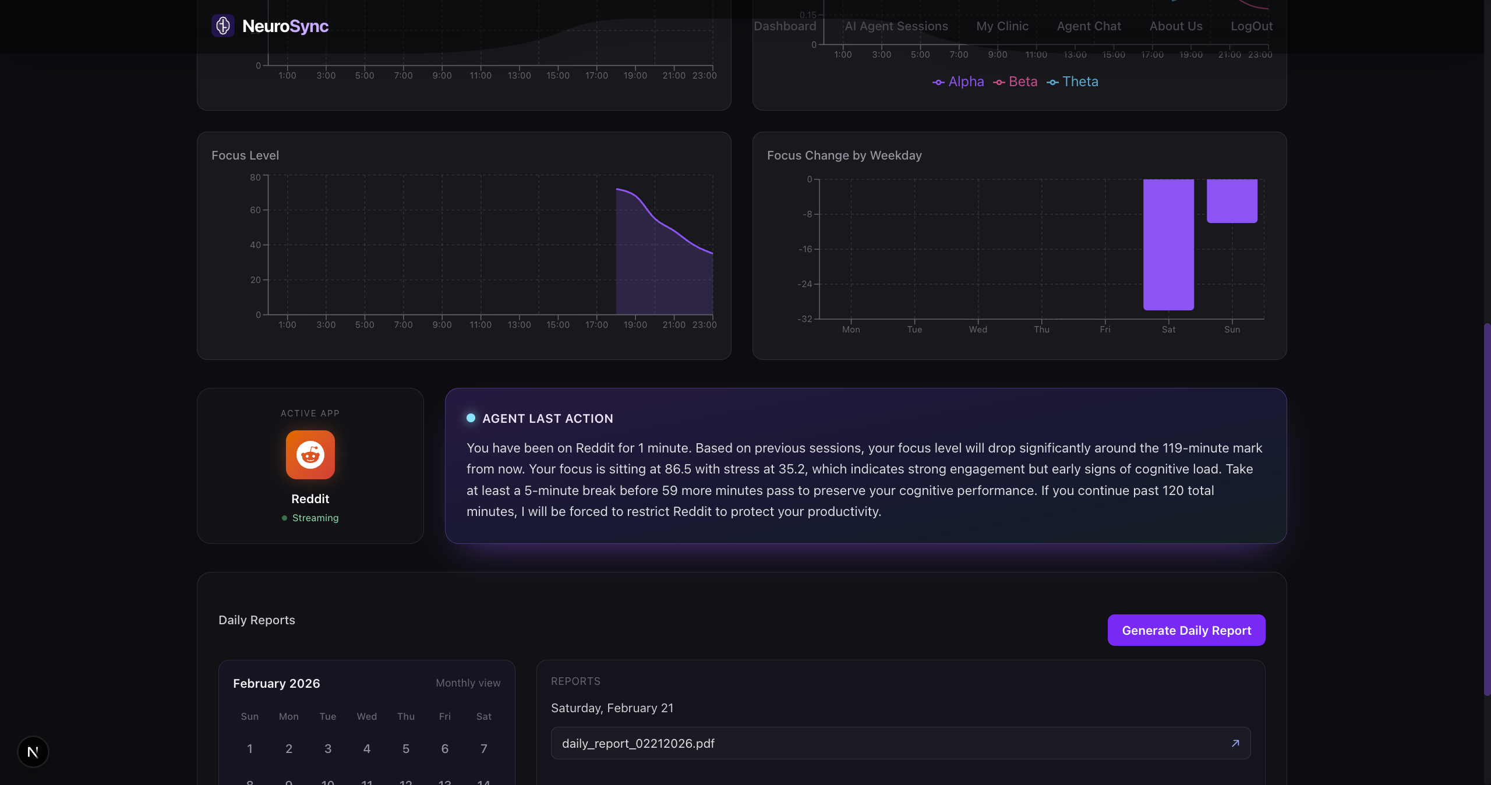The height and width of the screenshot is (785, 1491).
Task: Open Agent Chat from navigation
Action: [1089, 26]
